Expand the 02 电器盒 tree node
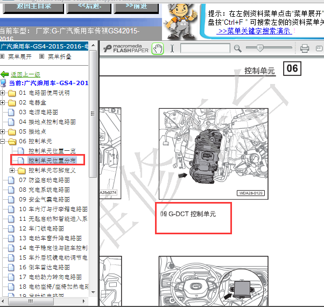Screen dimensions: 324x307 [2, 103]
